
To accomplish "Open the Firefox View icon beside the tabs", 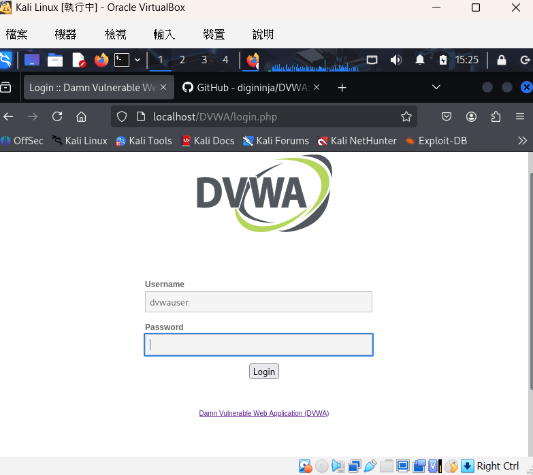I will pos(5,88).
